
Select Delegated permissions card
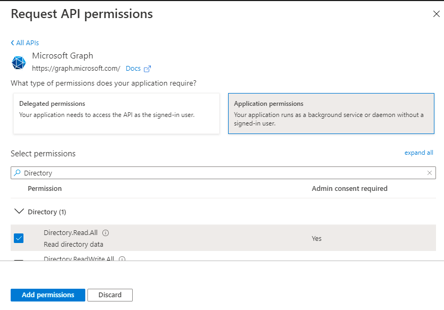116,114
